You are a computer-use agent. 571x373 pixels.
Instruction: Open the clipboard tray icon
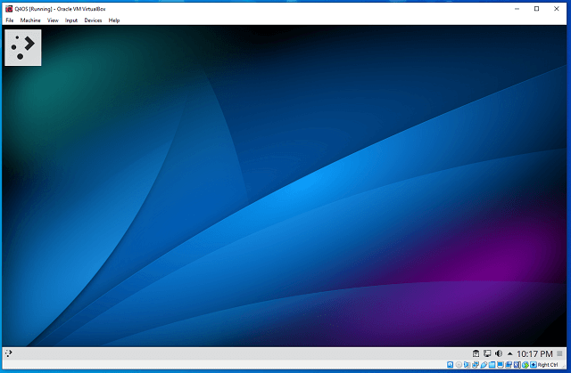(476, 353)
